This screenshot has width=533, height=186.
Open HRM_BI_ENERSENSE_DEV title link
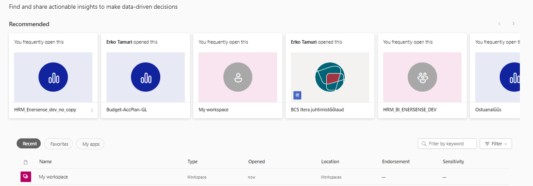[410, 110]
